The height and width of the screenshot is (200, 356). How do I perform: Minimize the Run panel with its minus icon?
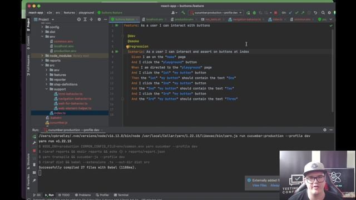pos(331,129)
